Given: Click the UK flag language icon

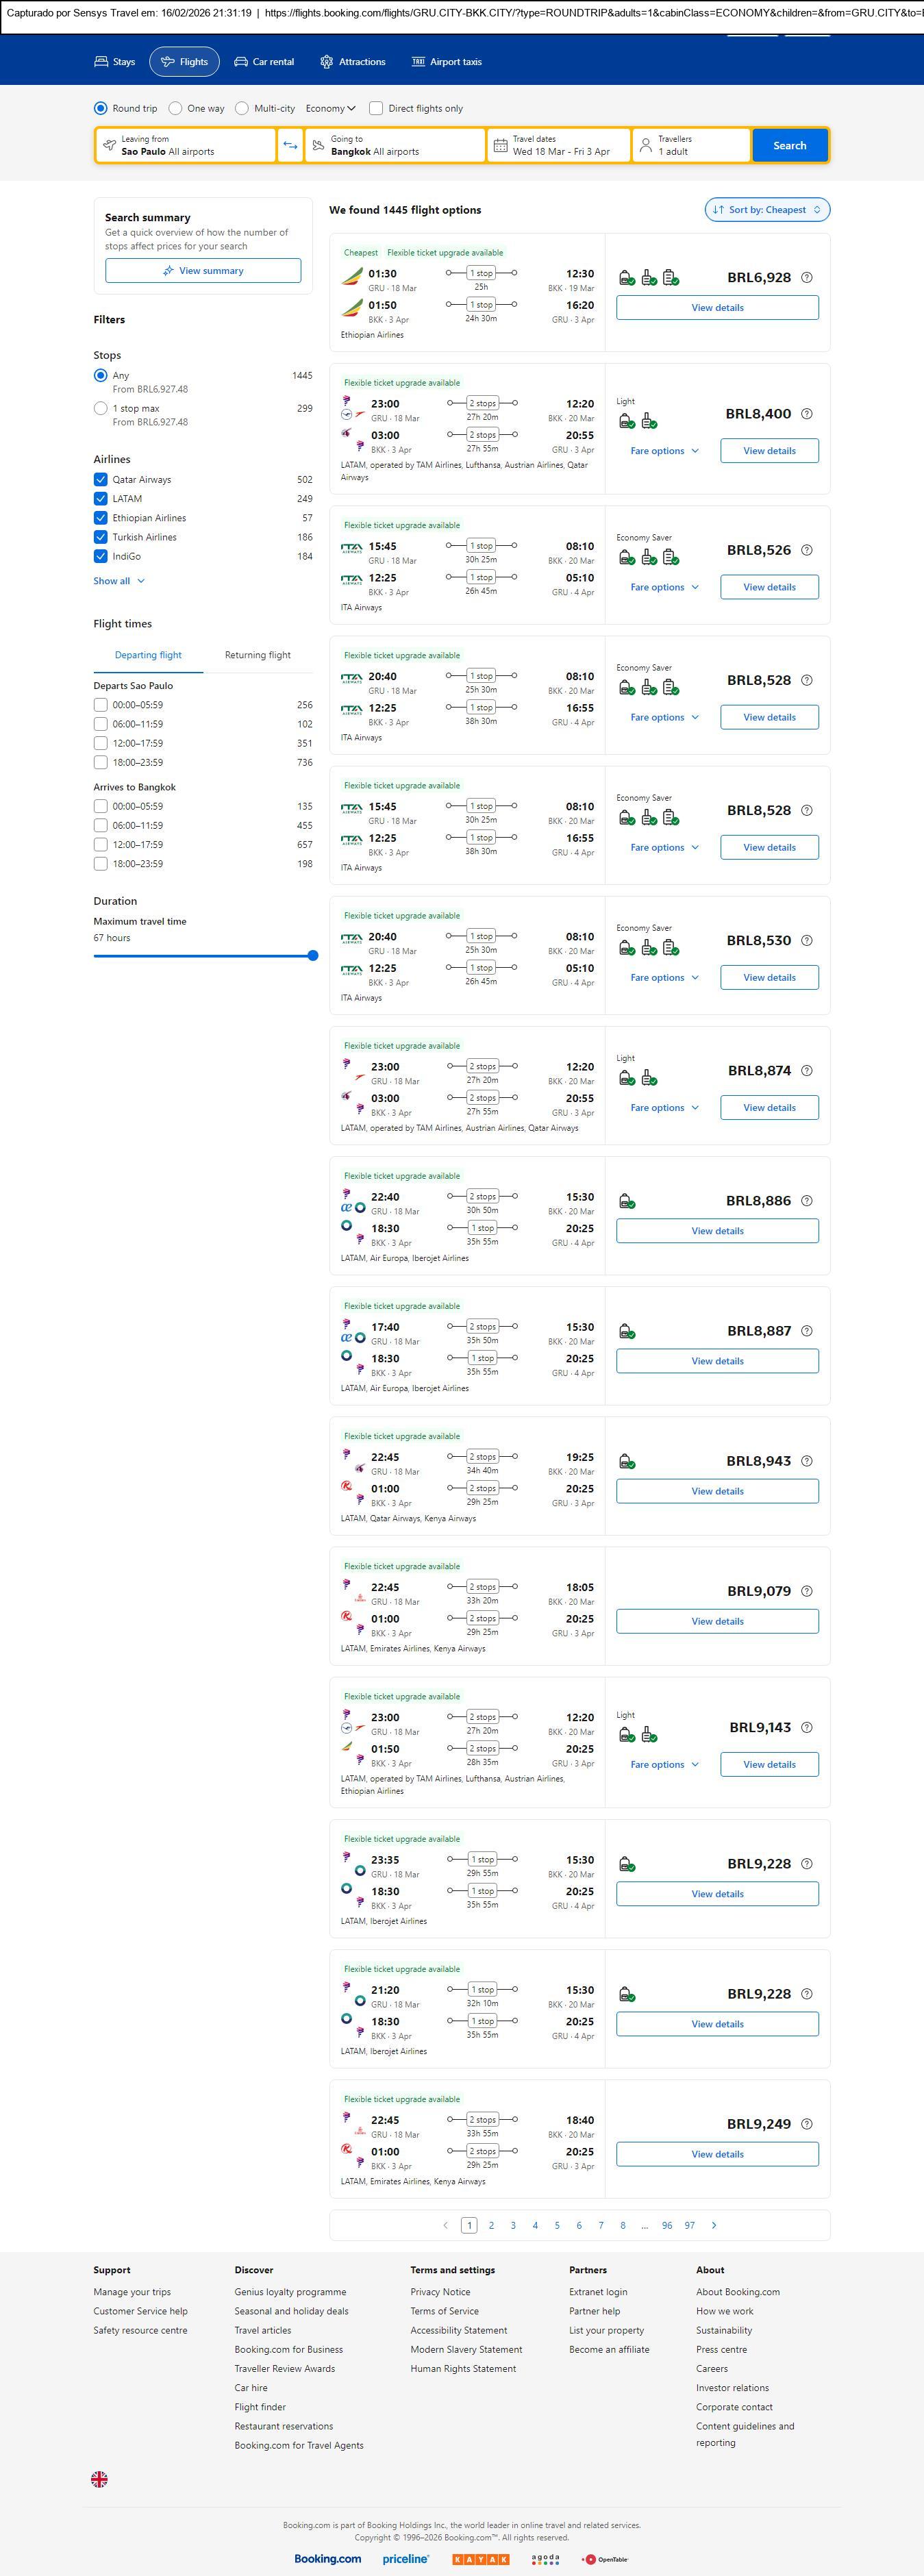Looking at the screenshot, I should click(99, 2478).
